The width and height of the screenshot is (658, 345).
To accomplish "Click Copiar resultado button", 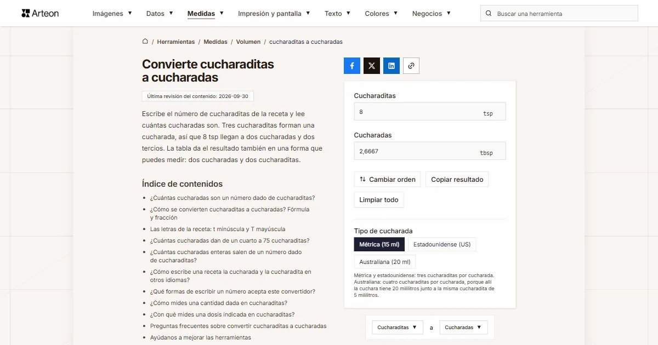I will pyautogui.click(x=457, y=179).
